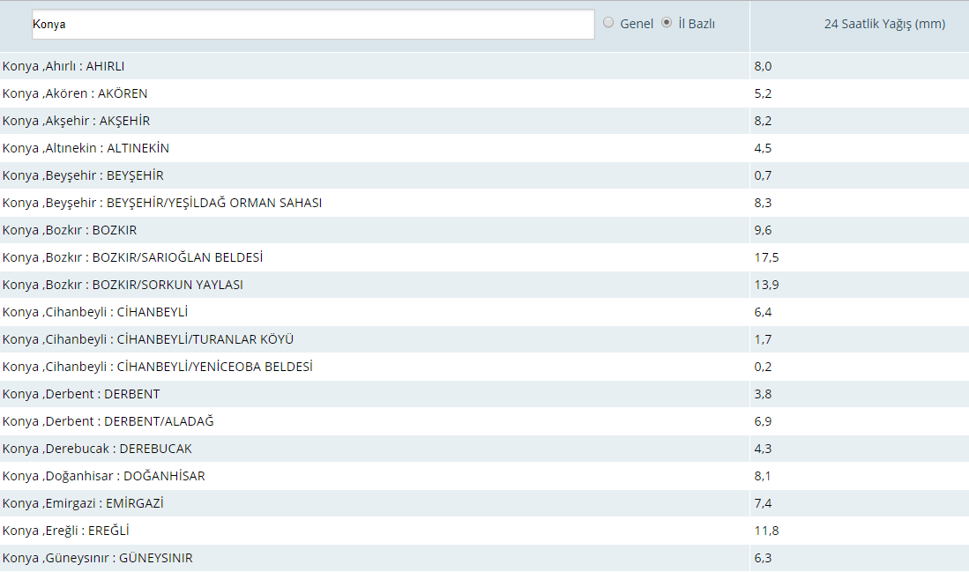Click the rainfall value 8,3 for Yeşildağ
Screen dimensions: 969x572
pyautogui.click(x=763, y=203)
